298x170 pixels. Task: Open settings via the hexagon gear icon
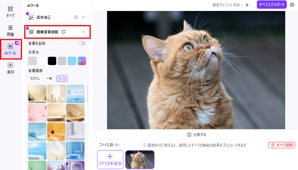pos(292,5)
